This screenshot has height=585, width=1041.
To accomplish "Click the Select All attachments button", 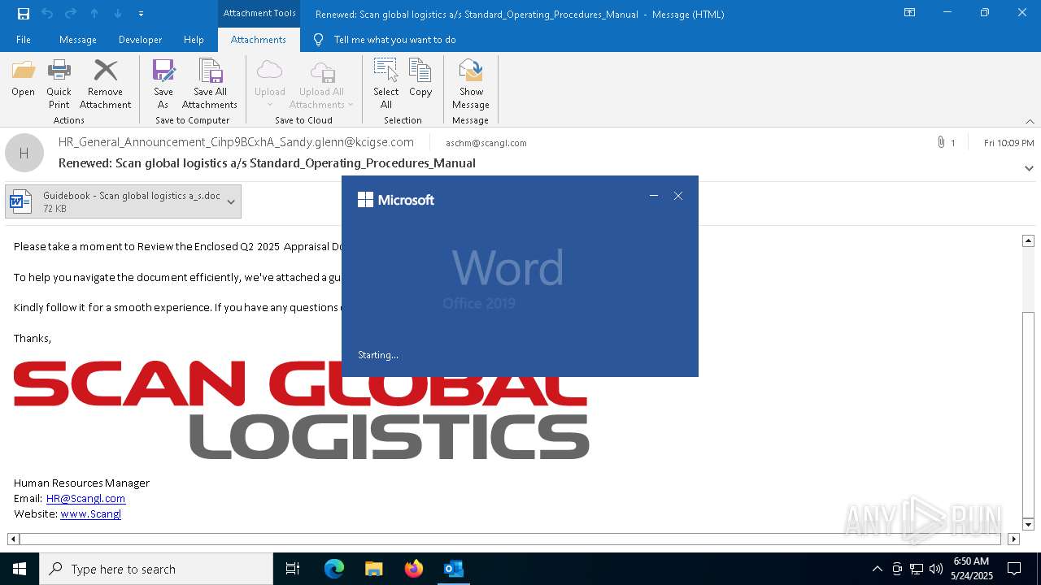I will [385, 84].
